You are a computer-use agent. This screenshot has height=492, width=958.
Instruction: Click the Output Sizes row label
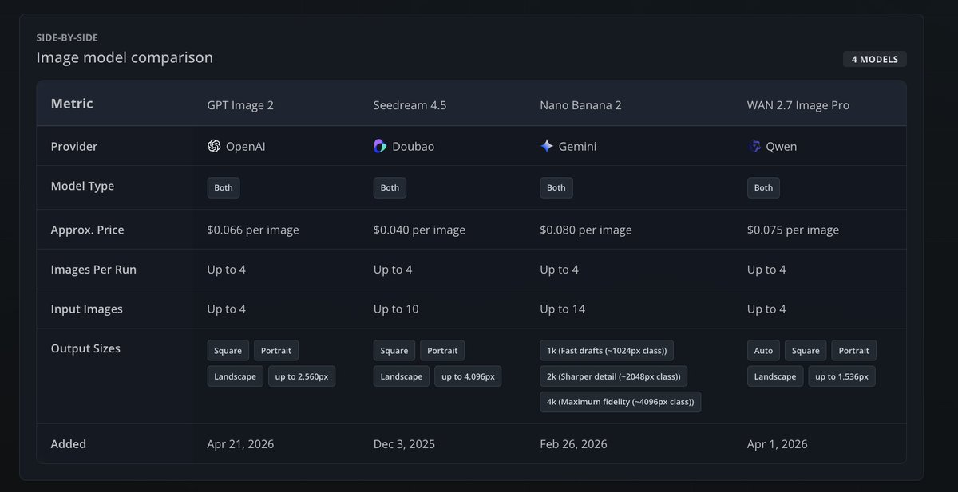point(85,348)
